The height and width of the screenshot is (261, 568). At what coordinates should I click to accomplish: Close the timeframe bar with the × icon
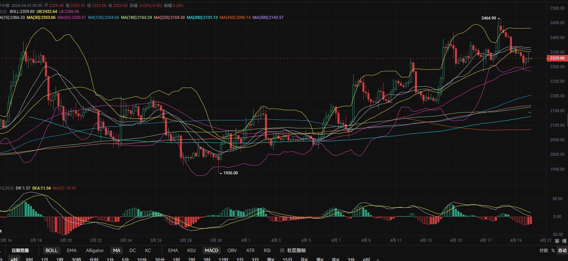[x=378, y=259]
